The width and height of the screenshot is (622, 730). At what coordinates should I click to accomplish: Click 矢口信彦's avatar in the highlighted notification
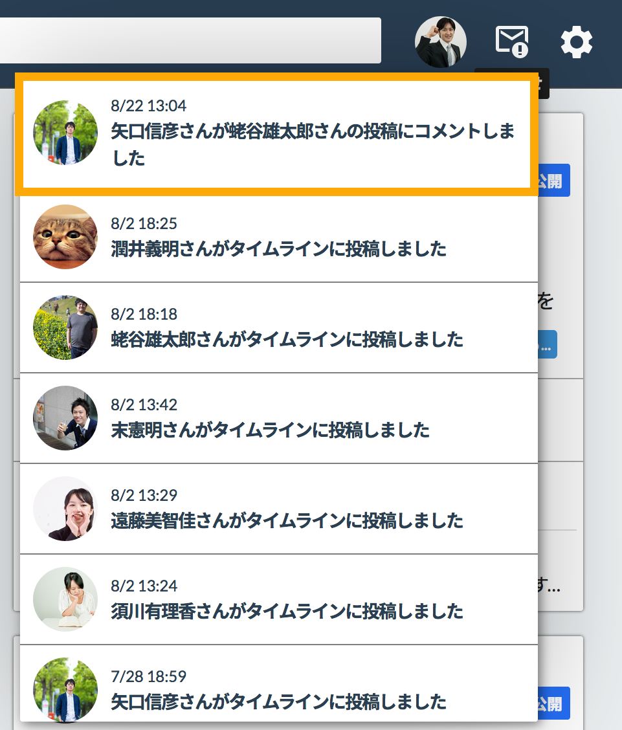click(x=65, y=133)
